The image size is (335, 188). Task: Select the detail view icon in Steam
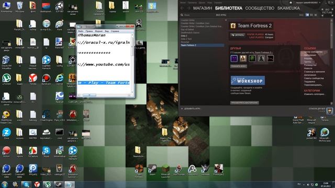pos(307,15)
